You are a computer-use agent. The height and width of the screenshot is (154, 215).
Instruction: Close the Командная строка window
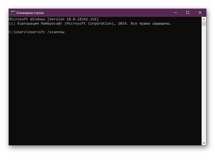200,13
